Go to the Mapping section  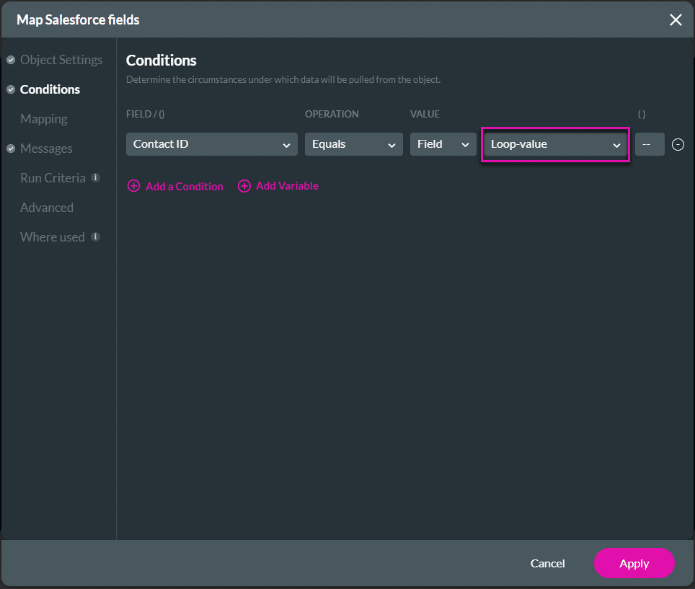pyautogui.click(x=43, y=119)
